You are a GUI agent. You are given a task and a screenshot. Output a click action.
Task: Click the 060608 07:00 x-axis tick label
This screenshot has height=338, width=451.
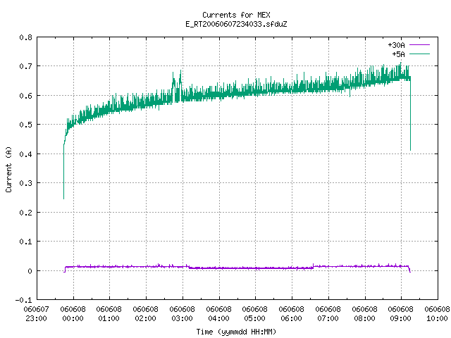328,313
